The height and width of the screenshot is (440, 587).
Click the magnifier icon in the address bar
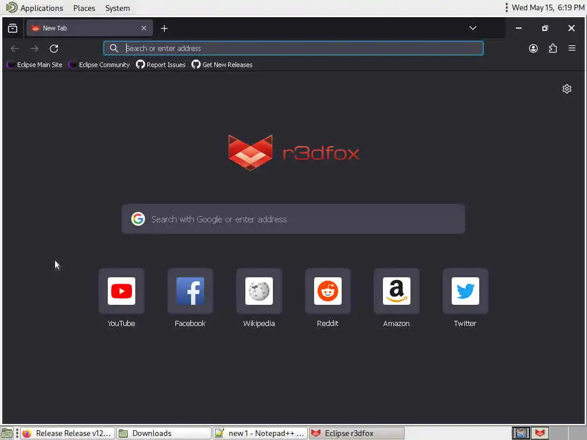pos(114,48)
